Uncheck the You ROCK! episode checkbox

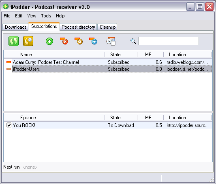pyautogui.click(x=9, y=125)
